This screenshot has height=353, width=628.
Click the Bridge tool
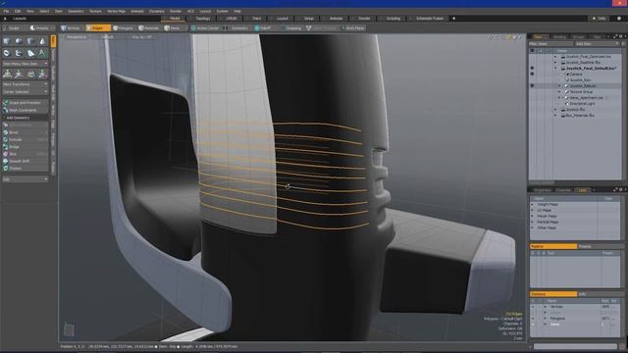point(25,146)
